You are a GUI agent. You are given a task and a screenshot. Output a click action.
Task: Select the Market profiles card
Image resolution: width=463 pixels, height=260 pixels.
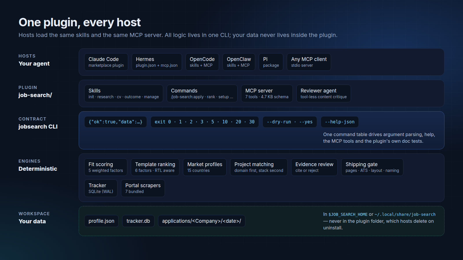(x=205, y=167)
